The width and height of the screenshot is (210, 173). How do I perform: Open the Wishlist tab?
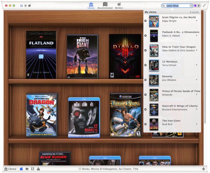pos(119,6)
